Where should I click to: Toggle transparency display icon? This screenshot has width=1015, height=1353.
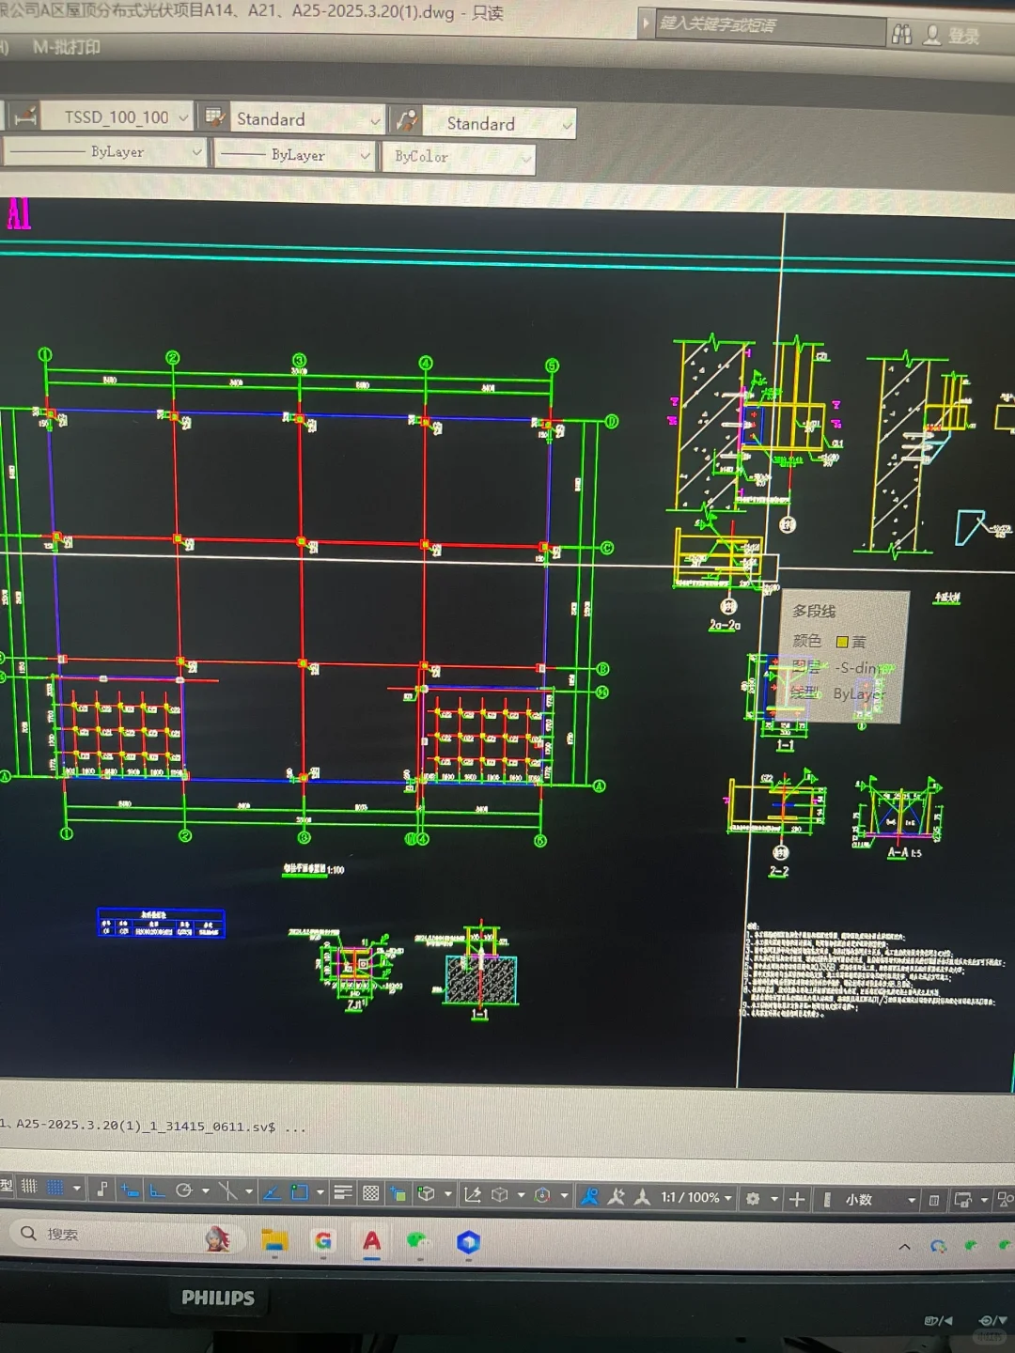tap(371, 1193)
